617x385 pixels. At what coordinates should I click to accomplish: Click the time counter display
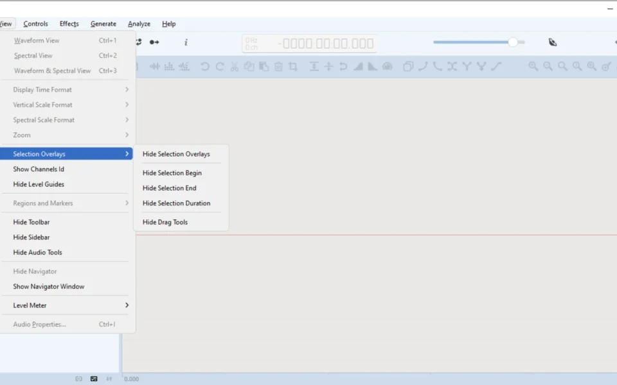309,43
